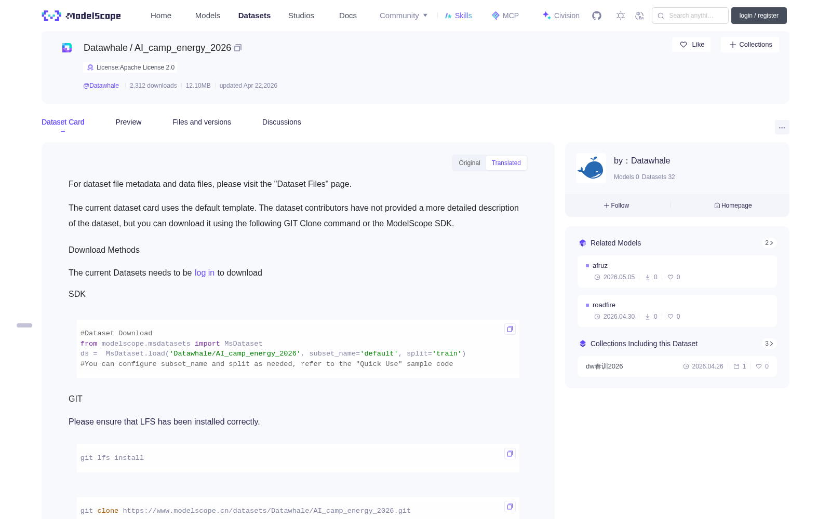Select the Preview tab
The width and height of the screenshot is (831, 519).
128,122
